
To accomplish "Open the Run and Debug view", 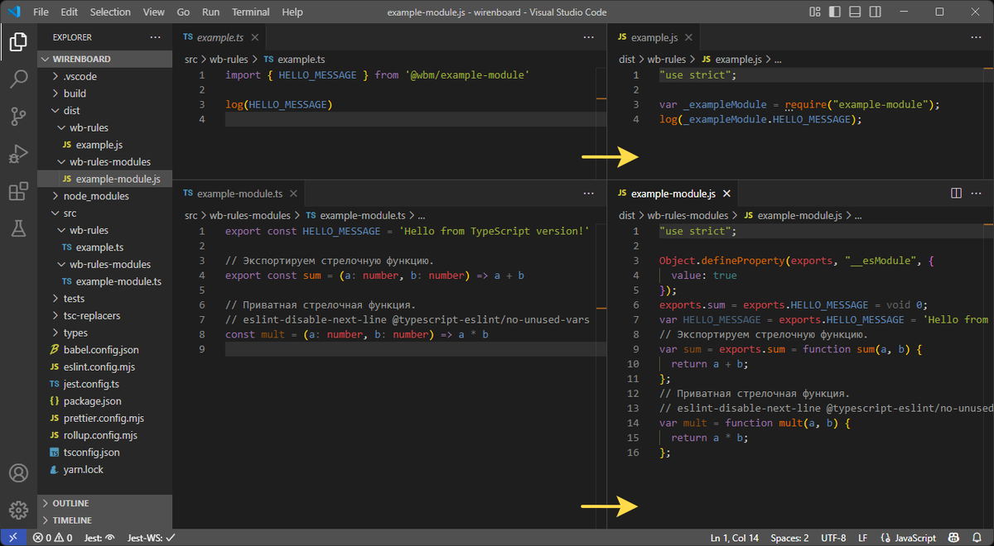I will coord(18,155).
